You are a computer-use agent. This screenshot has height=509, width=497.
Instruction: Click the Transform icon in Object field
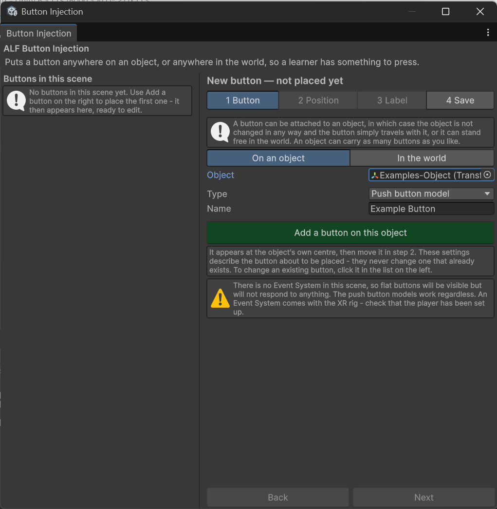tap(375, 176)
